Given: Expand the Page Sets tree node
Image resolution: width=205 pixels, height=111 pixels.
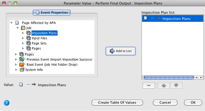Looking at the screenshot, I should (x=23, y=43).
